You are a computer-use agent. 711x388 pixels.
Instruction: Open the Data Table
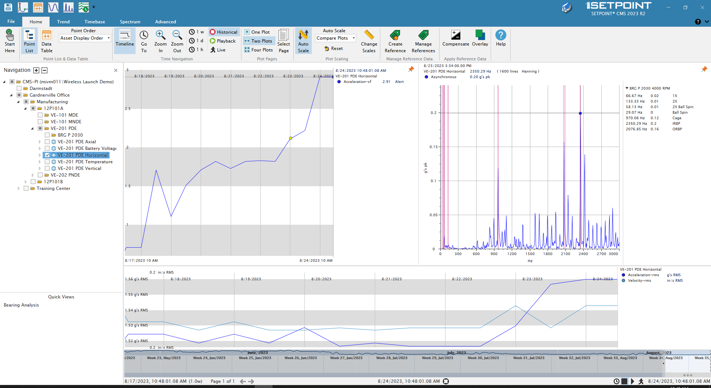tap(47, 41)
